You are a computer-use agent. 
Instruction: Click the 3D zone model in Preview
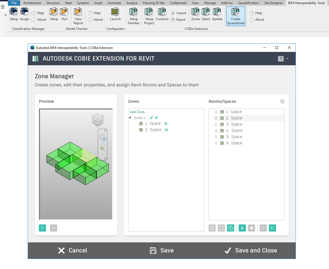tap(77, 163)
